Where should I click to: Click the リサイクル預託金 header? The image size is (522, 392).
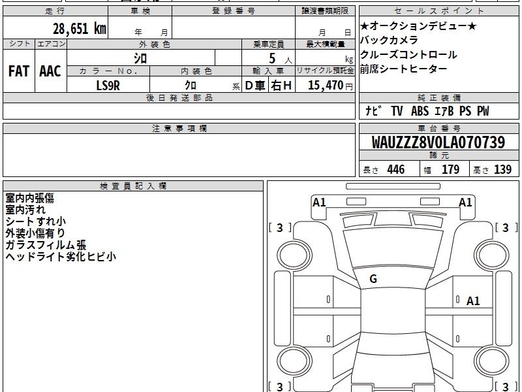click(325, 71)
